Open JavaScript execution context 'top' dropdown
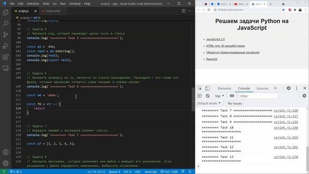309x174 pixels. (x=220, y=96)
